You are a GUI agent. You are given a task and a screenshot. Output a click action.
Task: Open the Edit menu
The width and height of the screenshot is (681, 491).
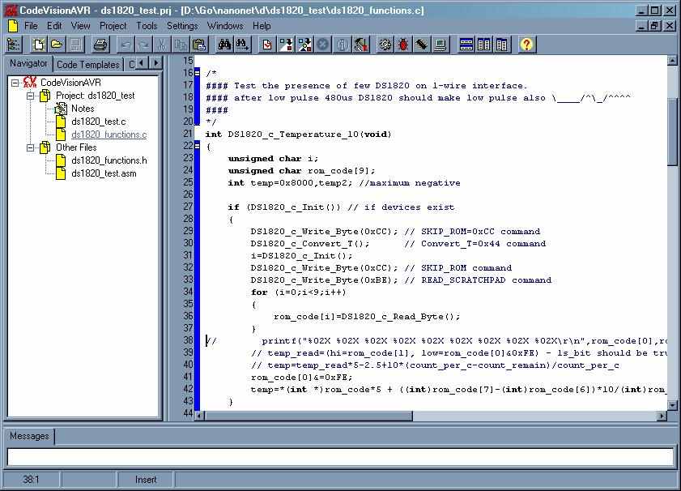pyautogui.click(x=54, y=26)
